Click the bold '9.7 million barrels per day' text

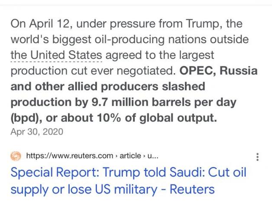coord(164,102)
